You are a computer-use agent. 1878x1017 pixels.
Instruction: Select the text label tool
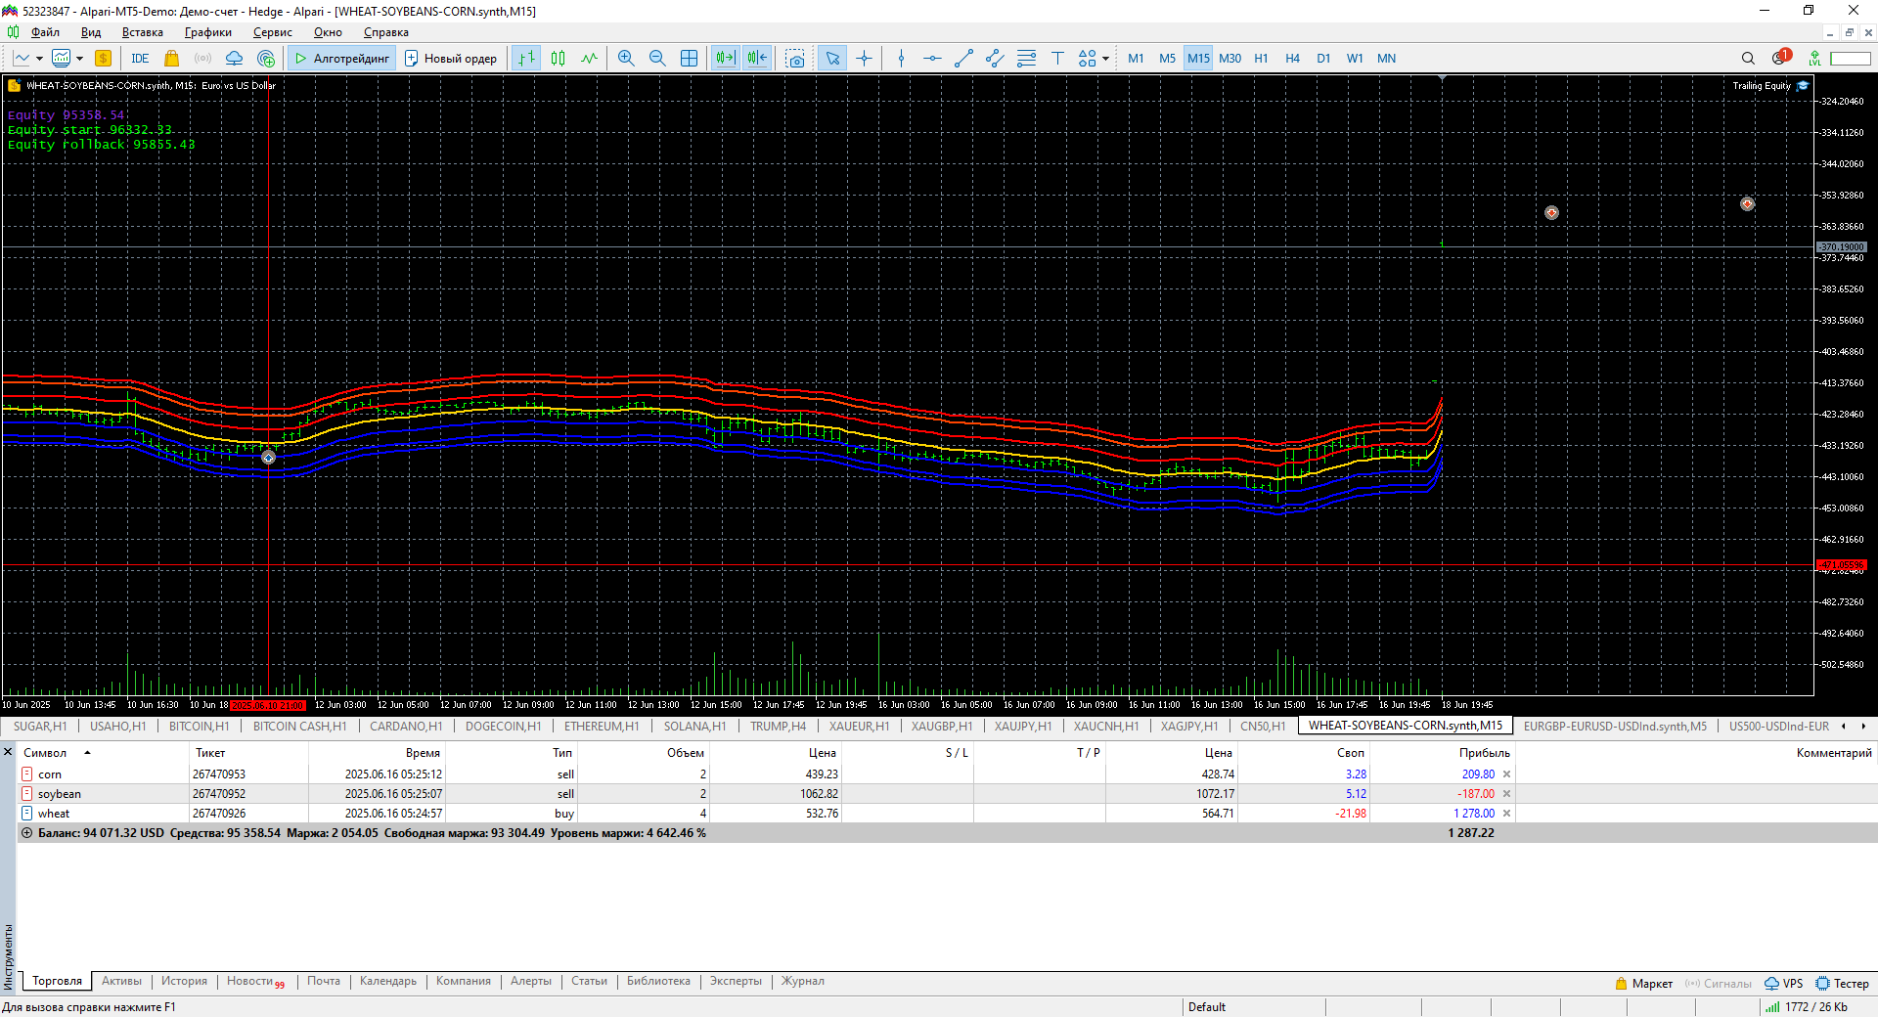point(1057,59)
